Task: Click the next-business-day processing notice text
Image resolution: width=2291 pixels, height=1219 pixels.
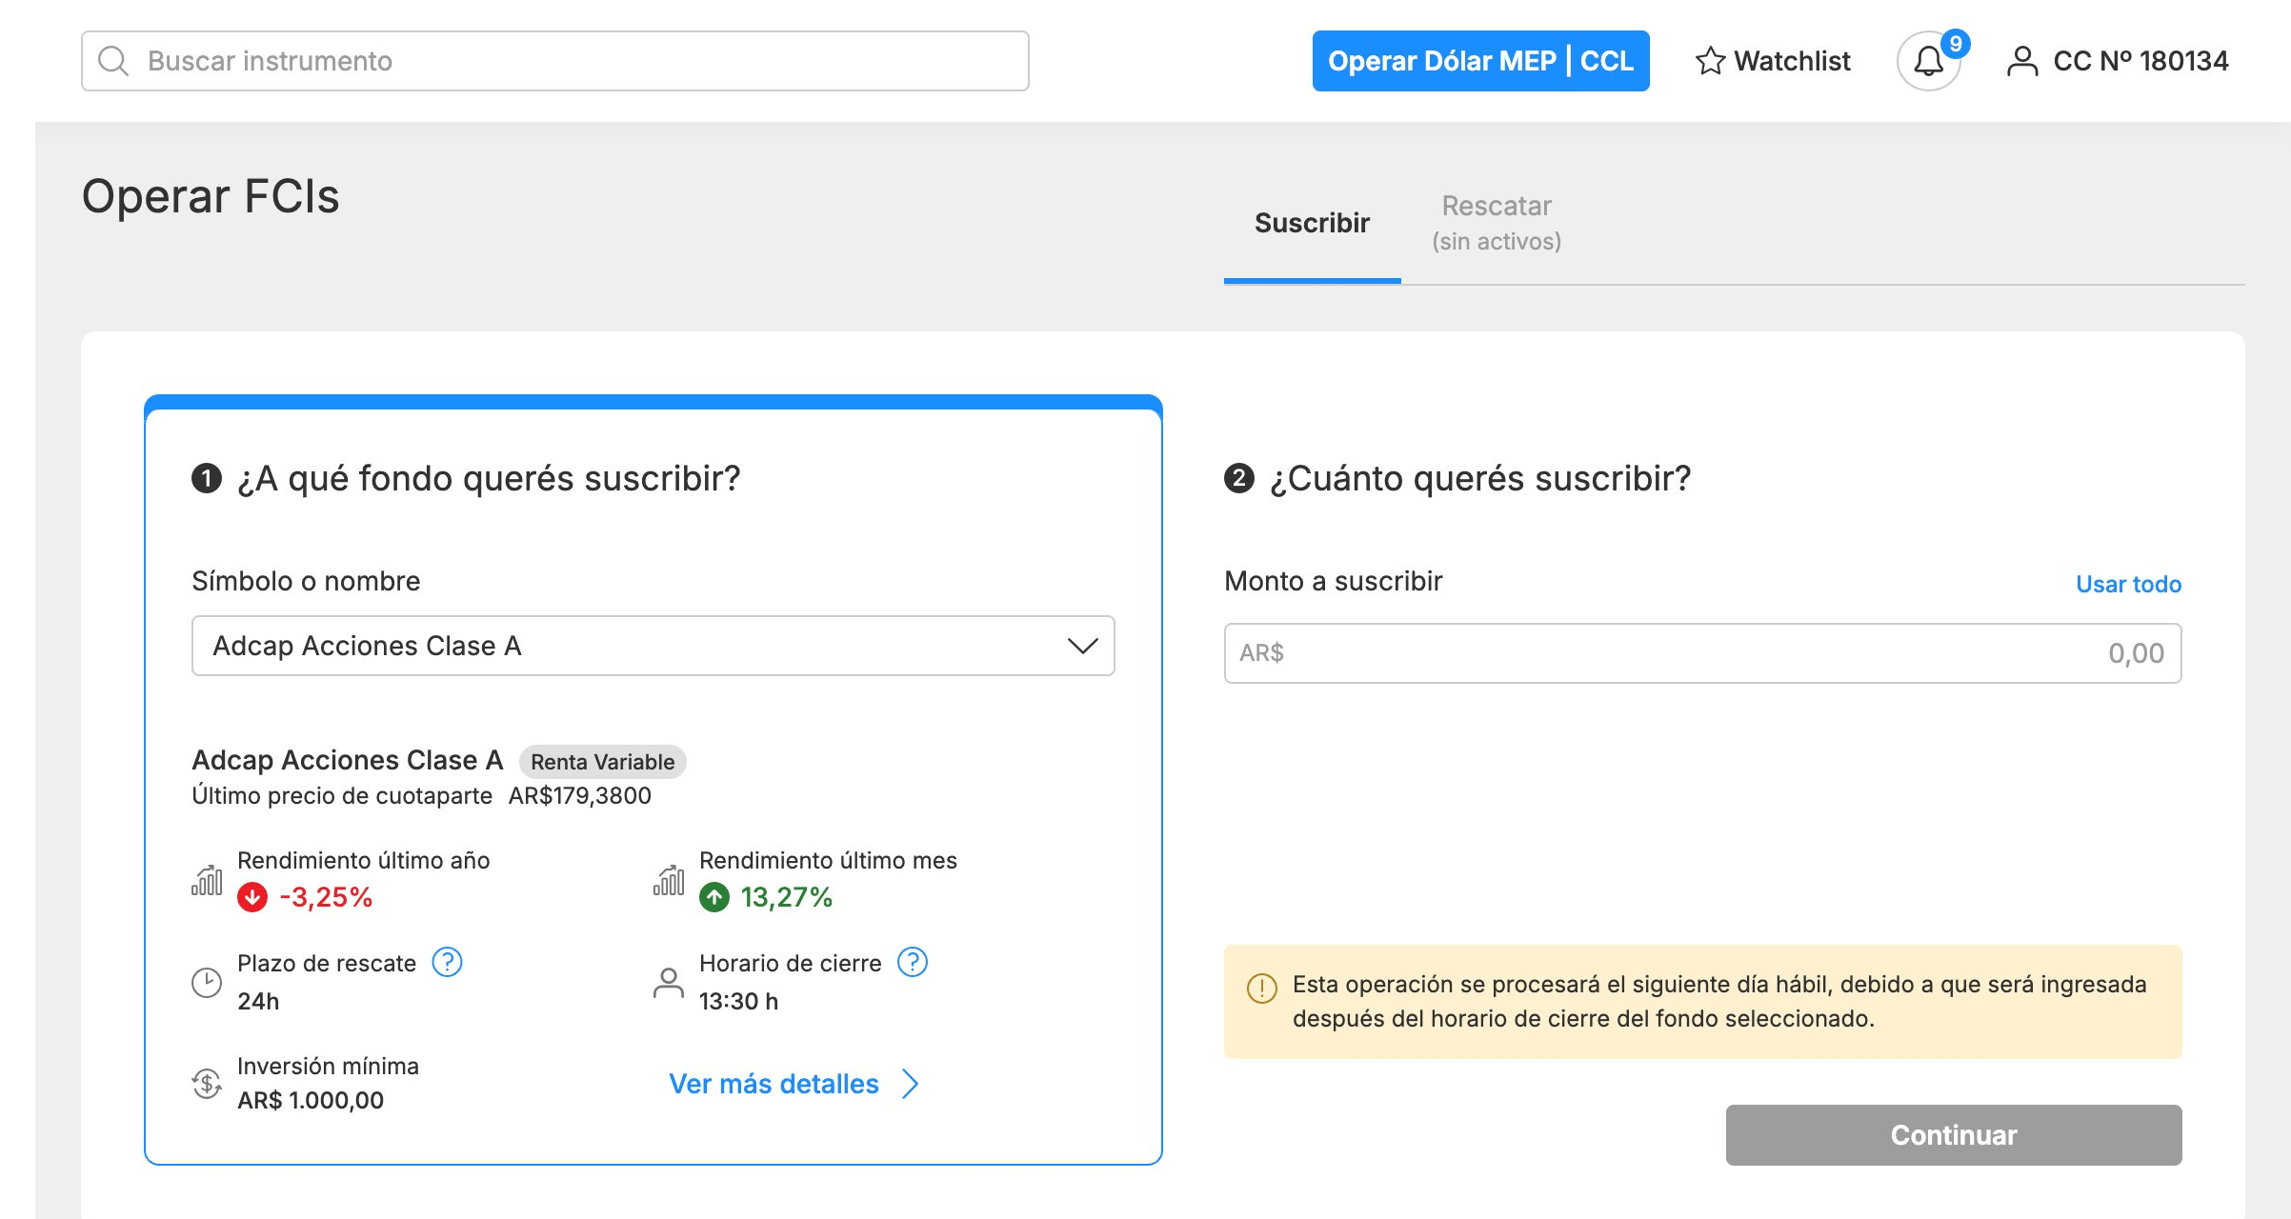Action: 1719,1002
